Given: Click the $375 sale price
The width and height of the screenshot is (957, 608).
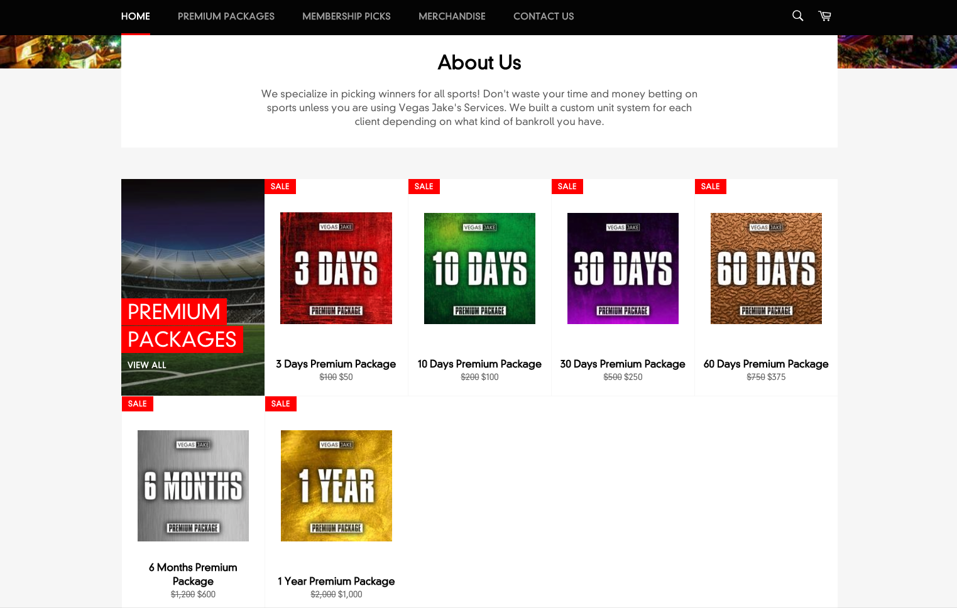Looking at the screenshot, I should coord(777,377).
